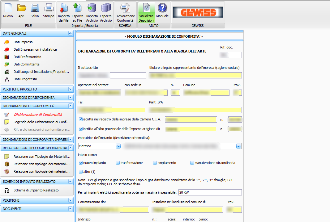Expand DICHIARAZIONI DI CONFORMITA' IMPRESE section
330x222 pixels.
[70, 140]
